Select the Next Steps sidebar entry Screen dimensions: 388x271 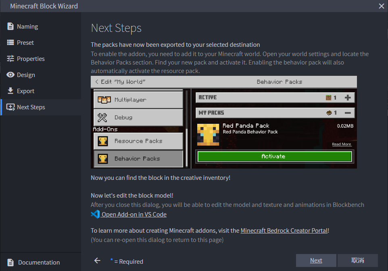[x=41, y=107]
